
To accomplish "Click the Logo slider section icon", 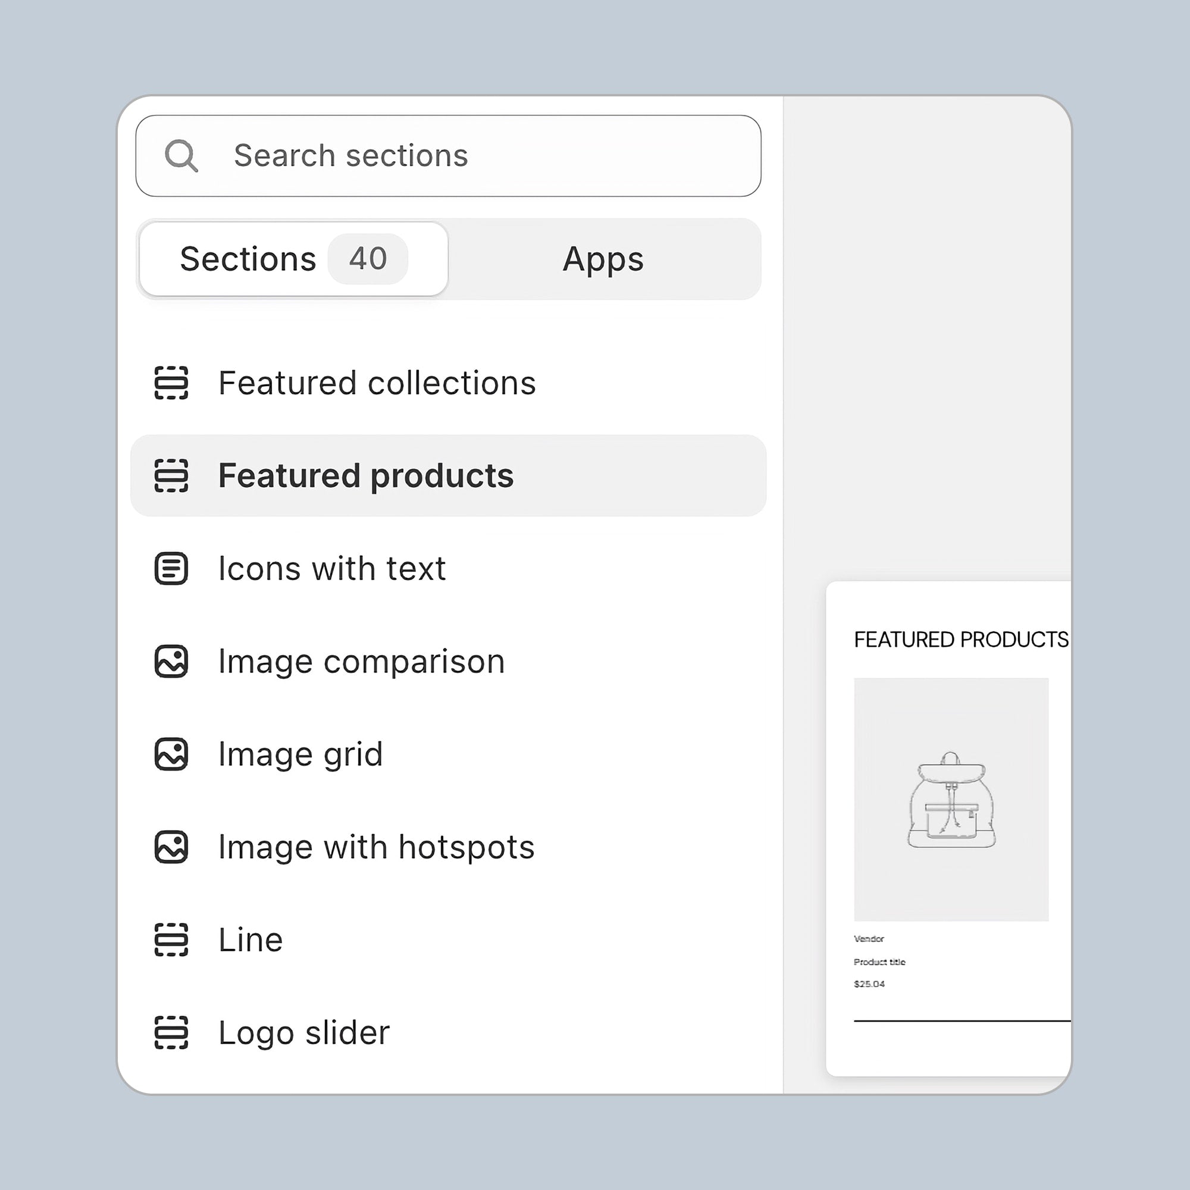I will tap(171, 1033).
